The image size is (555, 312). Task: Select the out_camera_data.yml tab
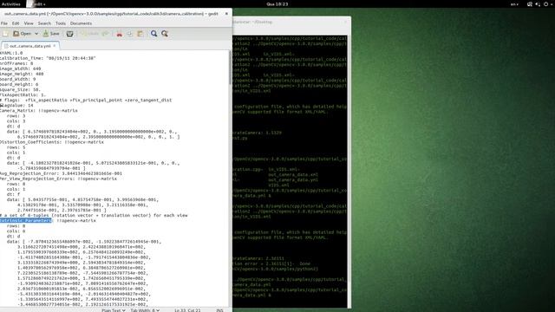[x=29, y=46]
